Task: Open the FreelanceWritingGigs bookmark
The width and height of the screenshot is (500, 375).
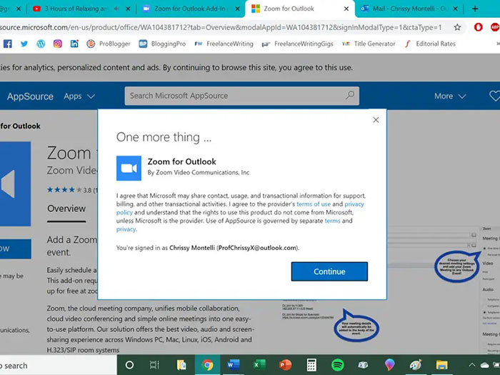Action: (x=298, y=44)
